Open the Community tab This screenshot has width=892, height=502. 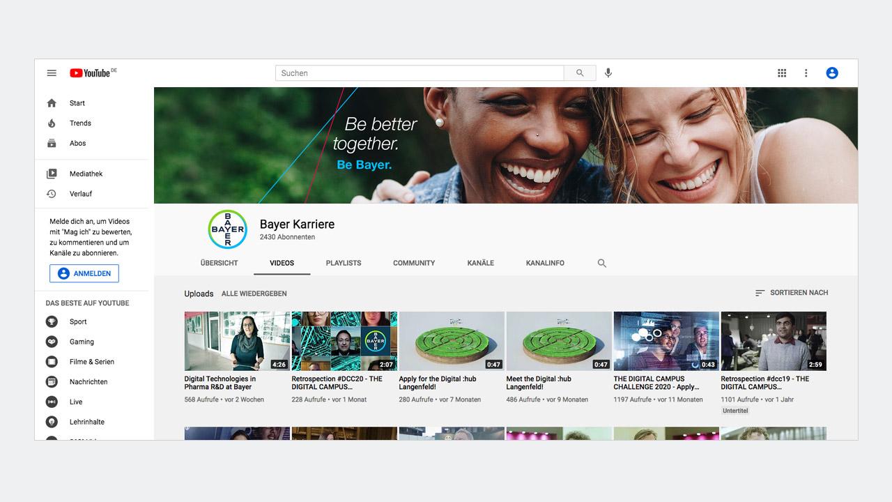(x=414, y=264)
